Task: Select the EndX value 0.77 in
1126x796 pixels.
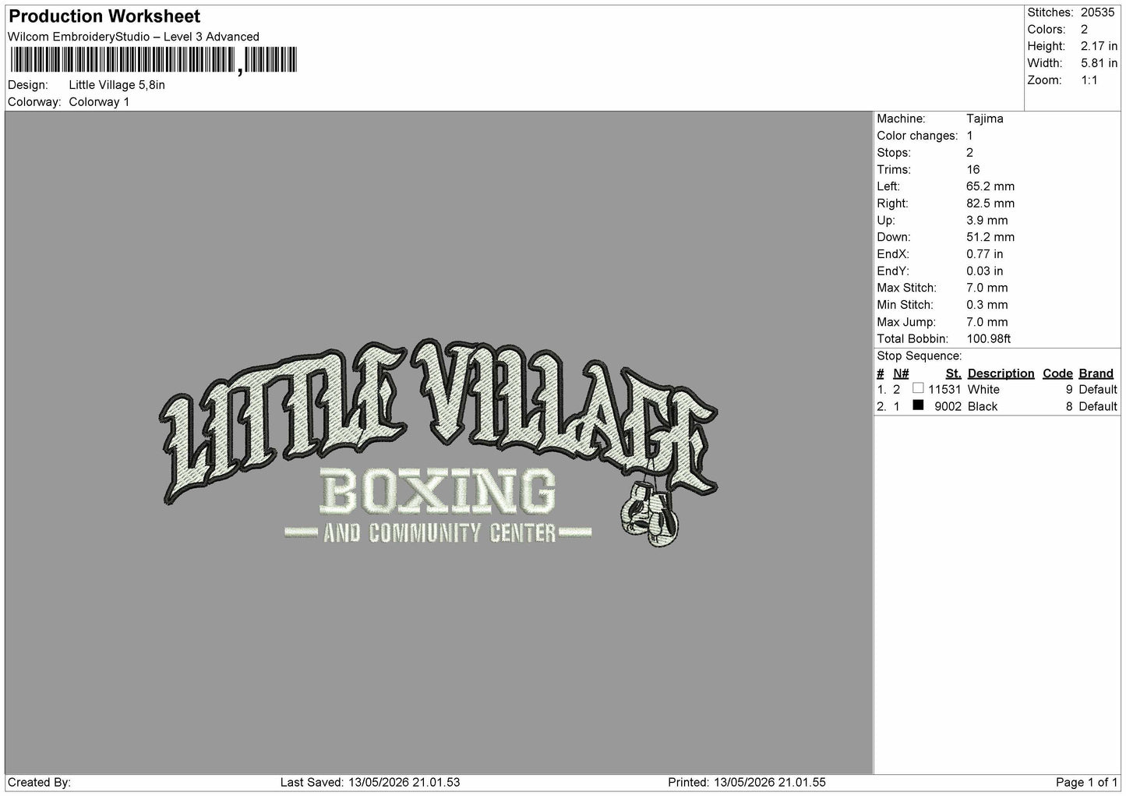Action: point(985,254)
